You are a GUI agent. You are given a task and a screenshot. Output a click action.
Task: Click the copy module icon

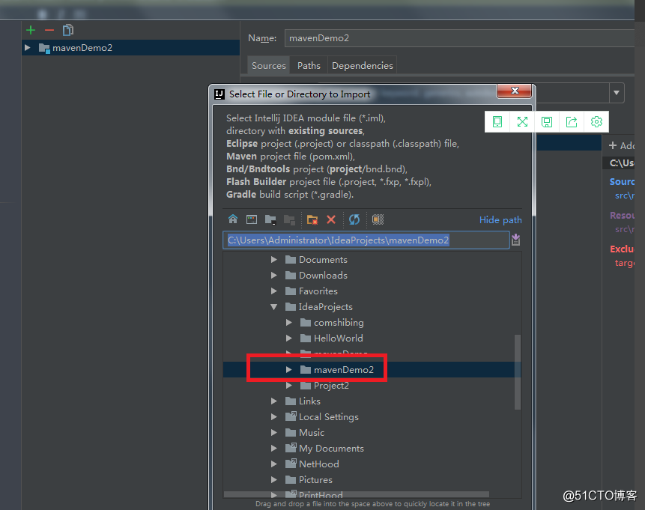pyautogui.click(x=68, y=30)
